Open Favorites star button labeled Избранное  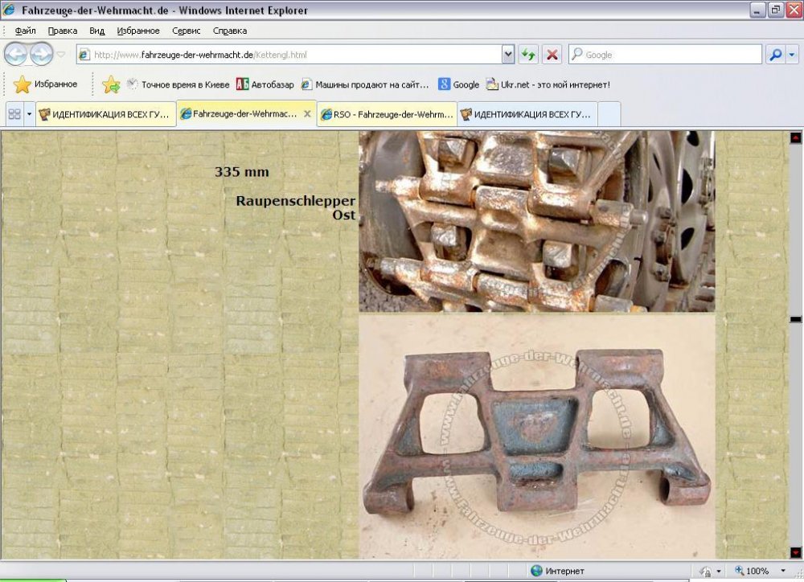(46, 84)
